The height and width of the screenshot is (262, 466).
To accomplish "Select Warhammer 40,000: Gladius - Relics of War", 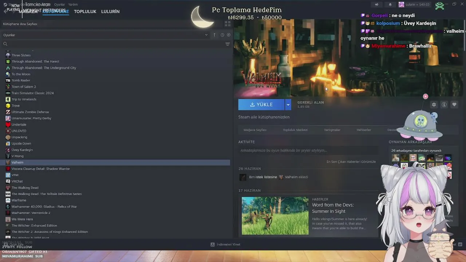I will pyautogui.click(x=44, y=207).
